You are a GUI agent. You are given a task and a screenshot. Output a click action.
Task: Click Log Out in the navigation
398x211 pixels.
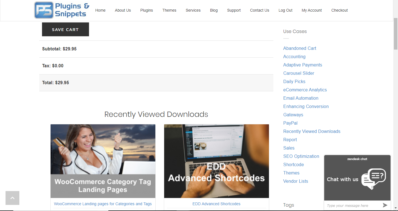[286, 10]
